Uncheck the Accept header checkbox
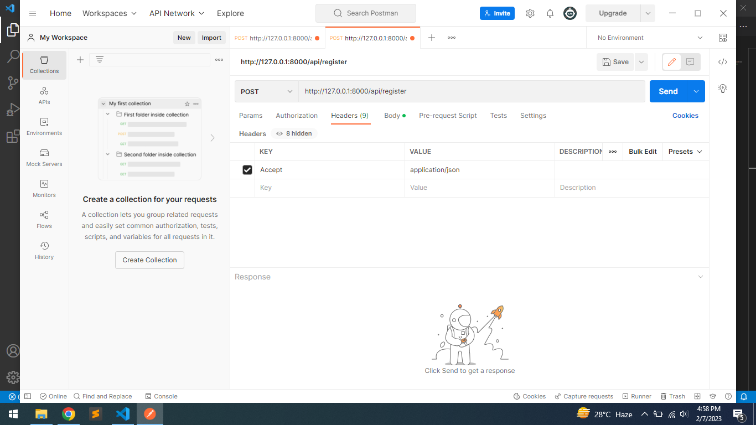This screenshot has width=756, height=425. [247, 170]
